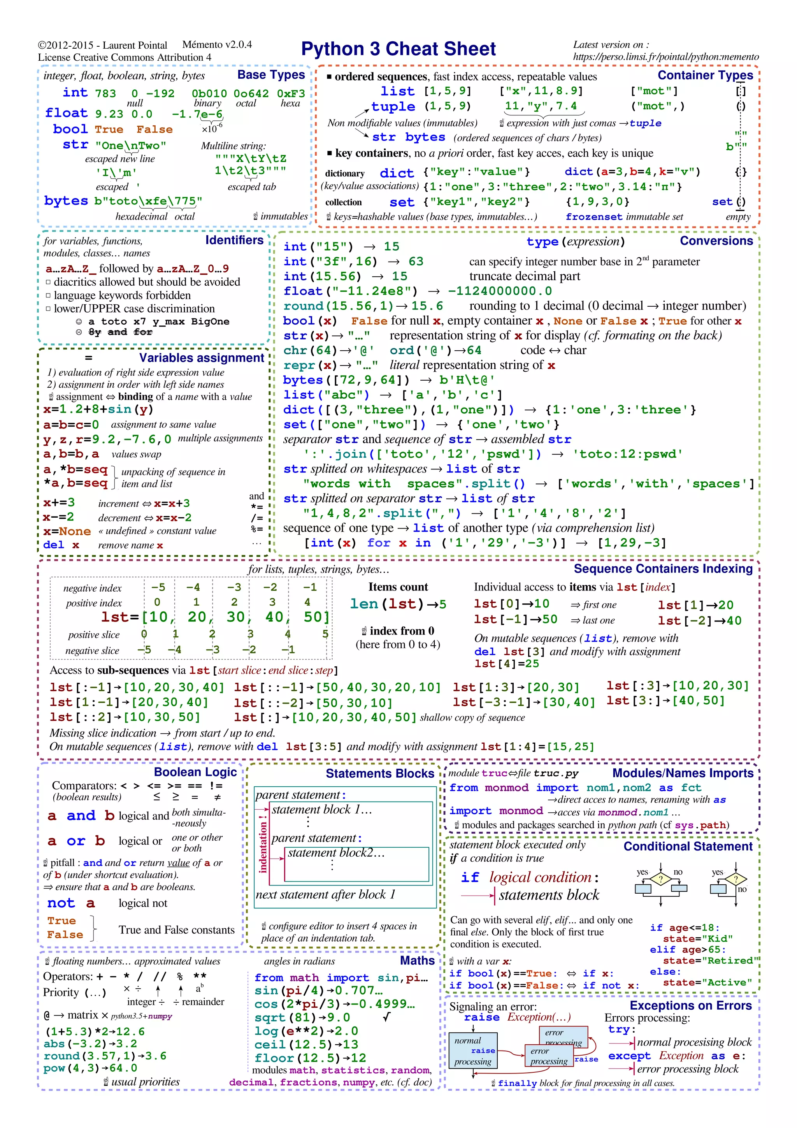Click the 'Sequence Containers Indexing' heading
The width and height of the screenshot is (797, 1128).
pyautogui.click(x=663, y=568)
